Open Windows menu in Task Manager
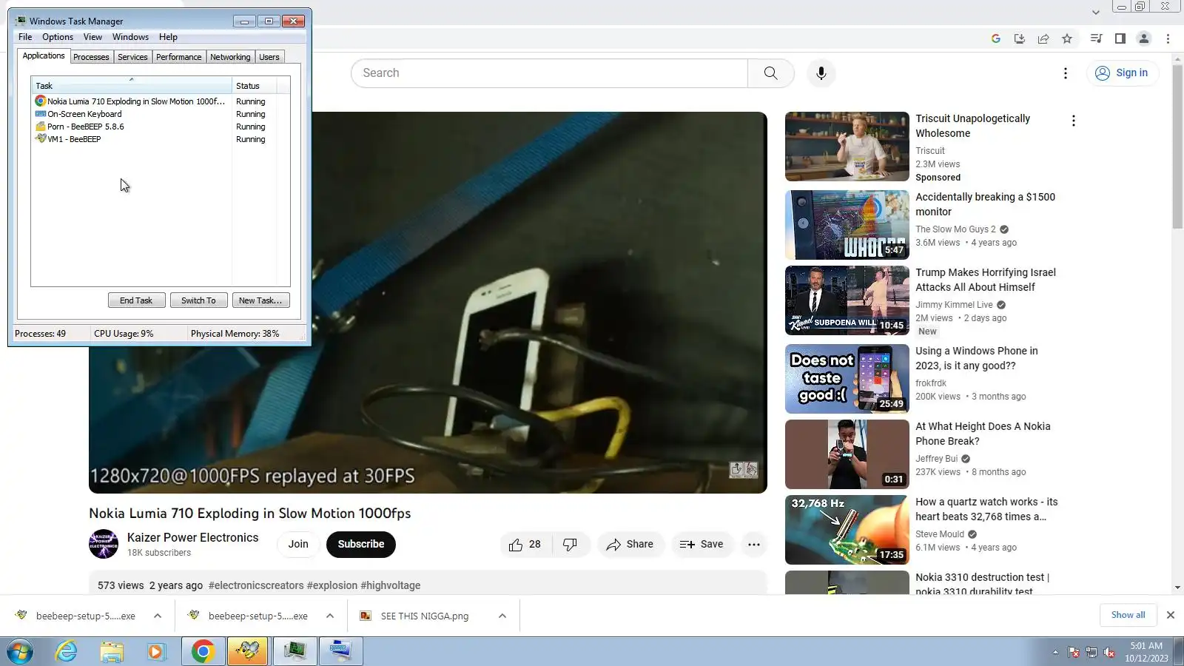Image resolution: width=1184 pixels, height=666 pixels. (130, 37)
